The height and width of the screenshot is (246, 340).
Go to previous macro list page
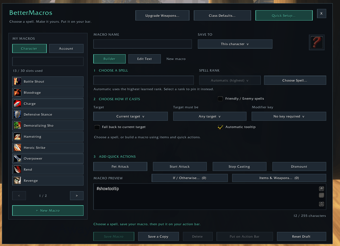pos(19,196)
